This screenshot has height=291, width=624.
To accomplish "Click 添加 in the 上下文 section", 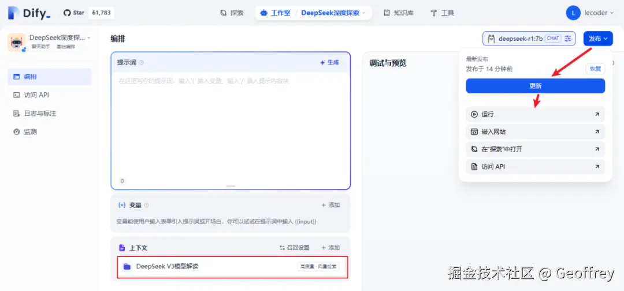I will point(330,247).
